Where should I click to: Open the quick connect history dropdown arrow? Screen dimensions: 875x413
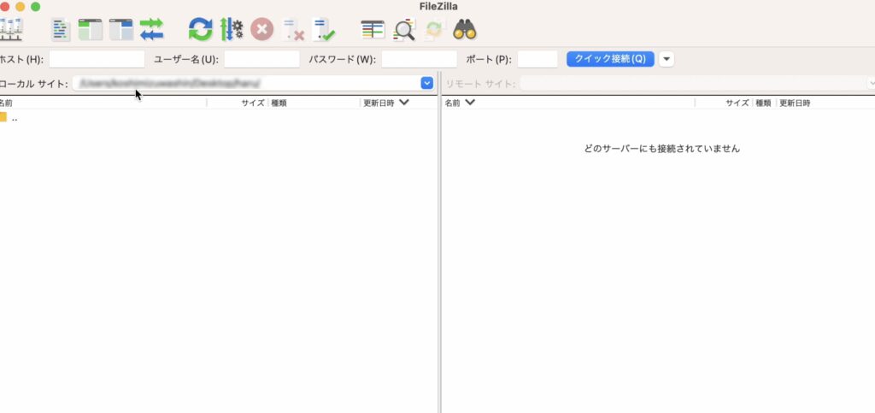[x=667, y=59]
